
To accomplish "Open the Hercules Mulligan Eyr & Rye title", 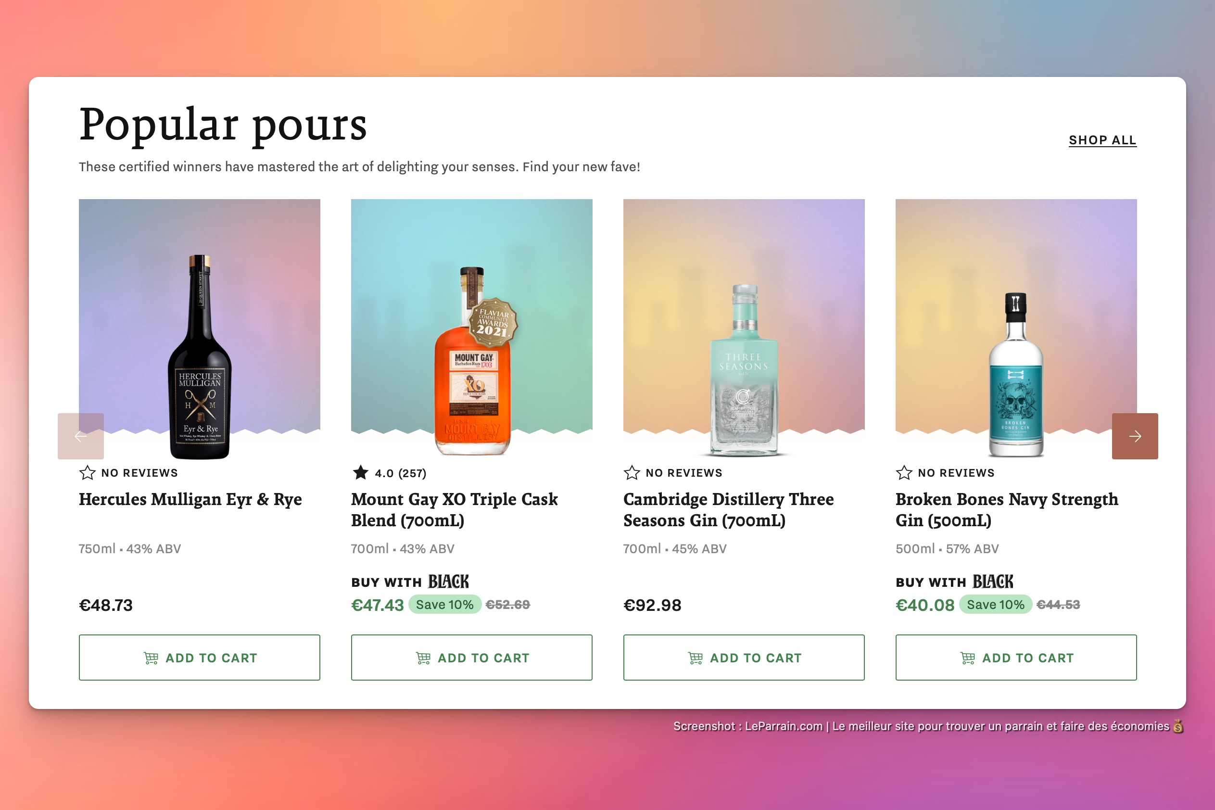I will (x=190, y=499).
